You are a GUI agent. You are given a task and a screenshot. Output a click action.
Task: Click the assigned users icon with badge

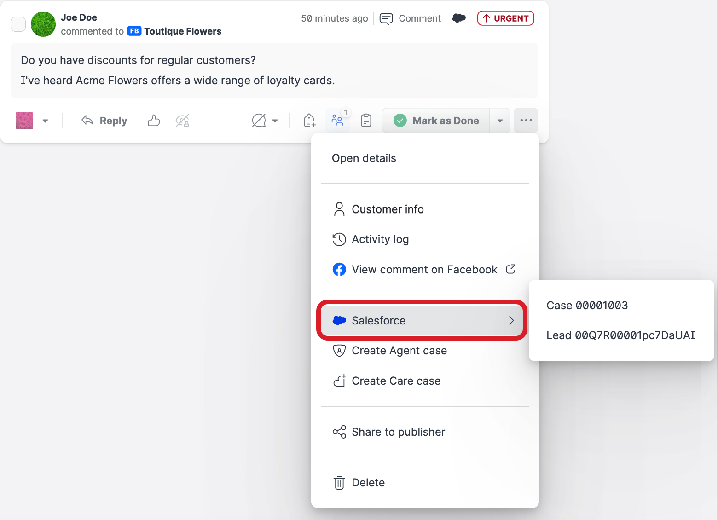338,120
